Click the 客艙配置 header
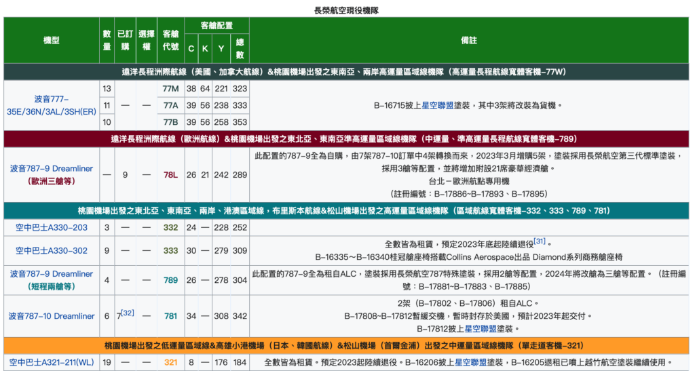The height and width of the screenshot is (371, 695). pos(217,26)
